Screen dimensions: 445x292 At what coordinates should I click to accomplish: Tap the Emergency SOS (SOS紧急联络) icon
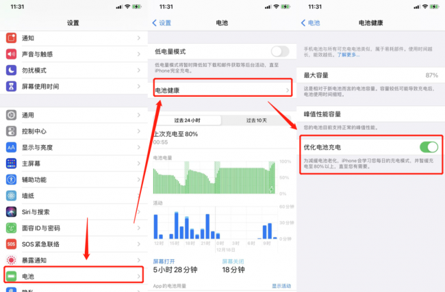12,244
